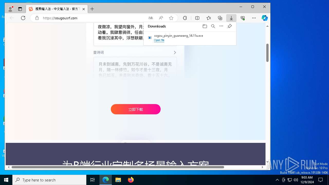This screenshot has height=185, width=329.
Task: Open Split screen icon
Action: coord(197,18)
